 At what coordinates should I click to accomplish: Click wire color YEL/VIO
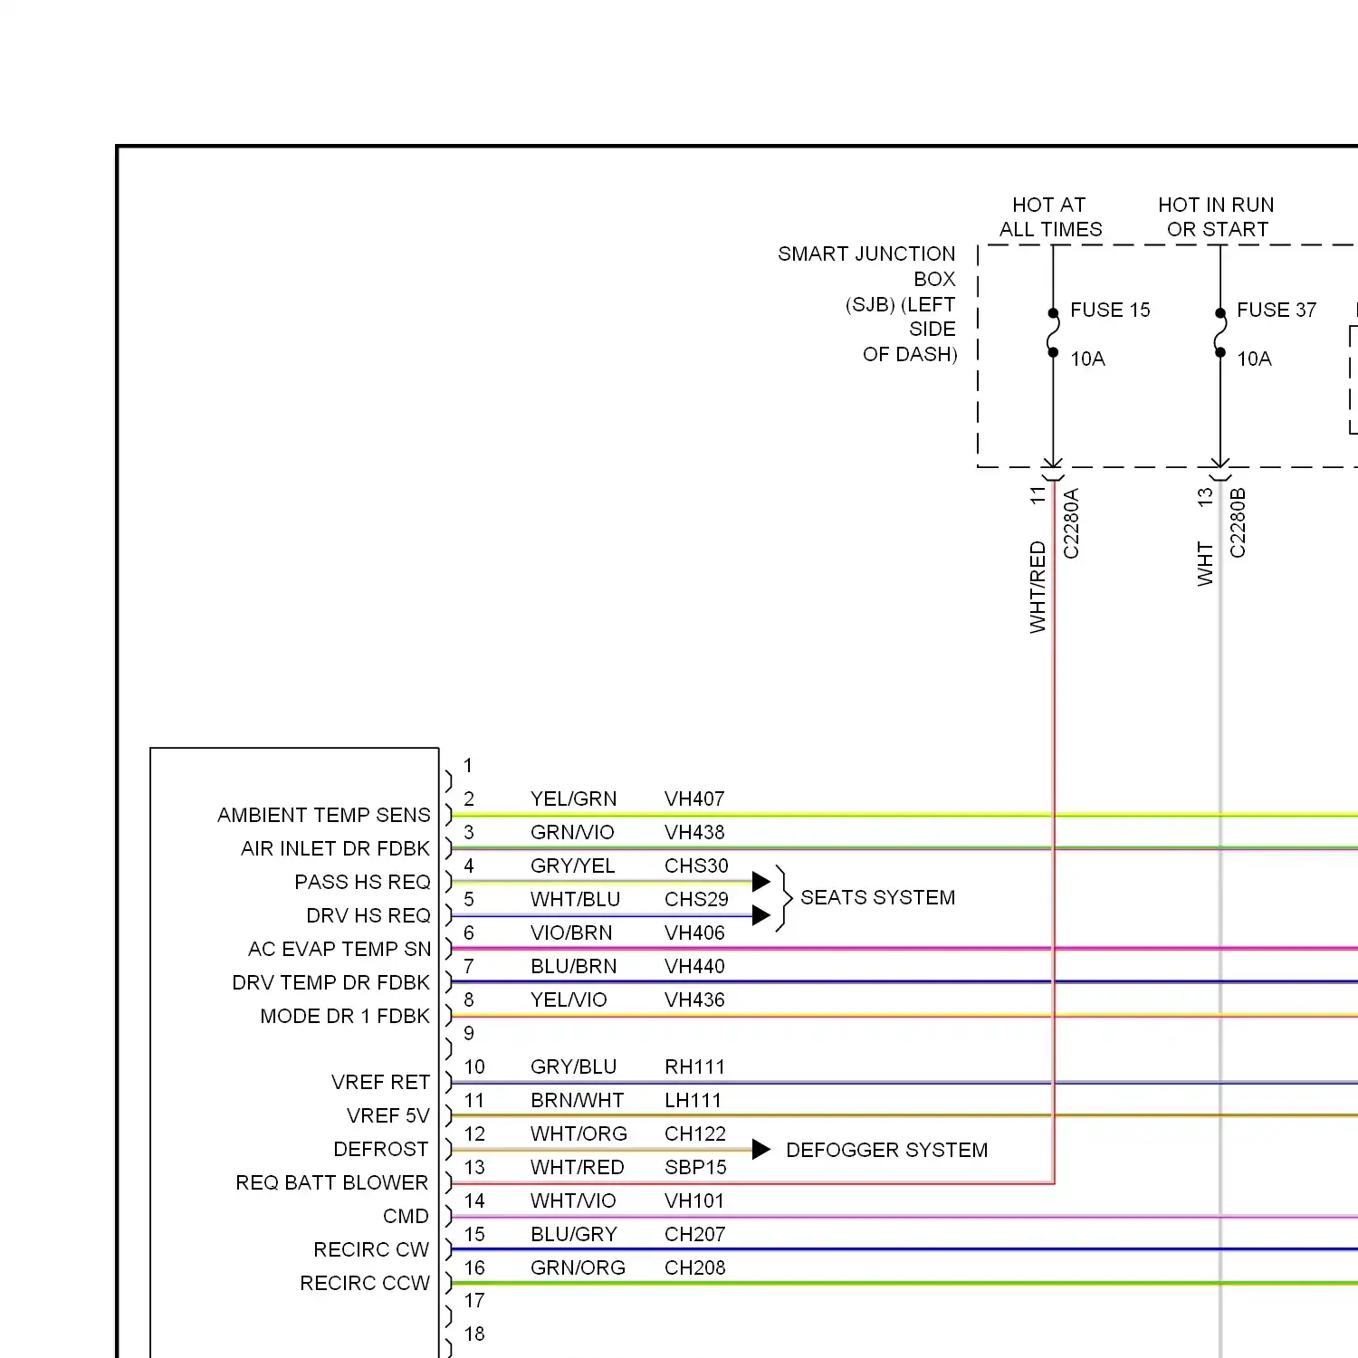[x=569, y=999]
